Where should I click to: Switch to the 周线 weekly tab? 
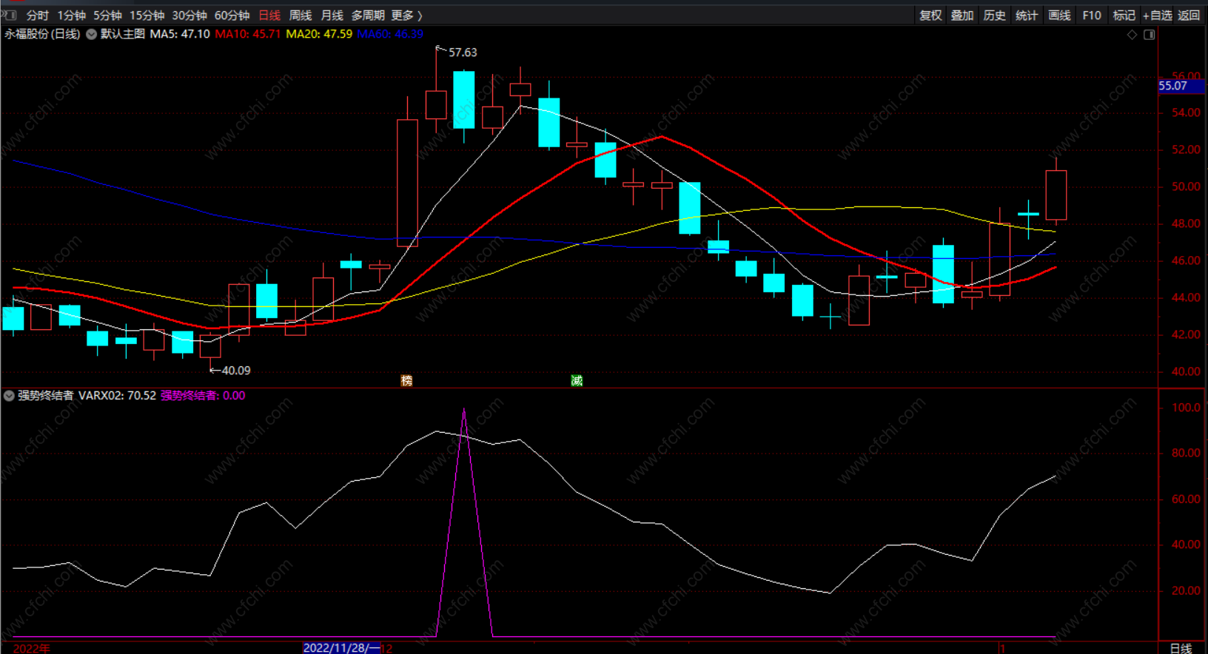point(301,16)
